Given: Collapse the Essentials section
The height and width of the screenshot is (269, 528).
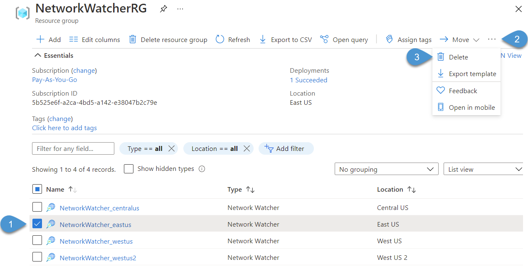Looking at the screenshot, I should (x=37, y=55).
